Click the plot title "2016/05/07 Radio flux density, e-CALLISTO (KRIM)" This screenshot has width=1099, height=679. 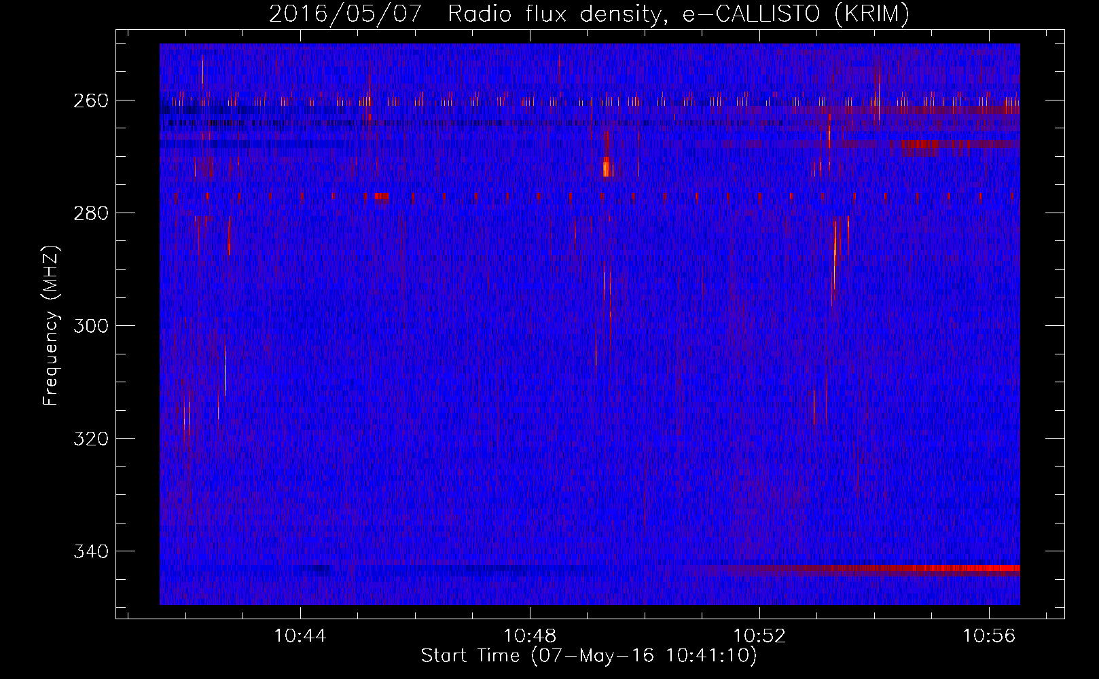click(589, 14)
